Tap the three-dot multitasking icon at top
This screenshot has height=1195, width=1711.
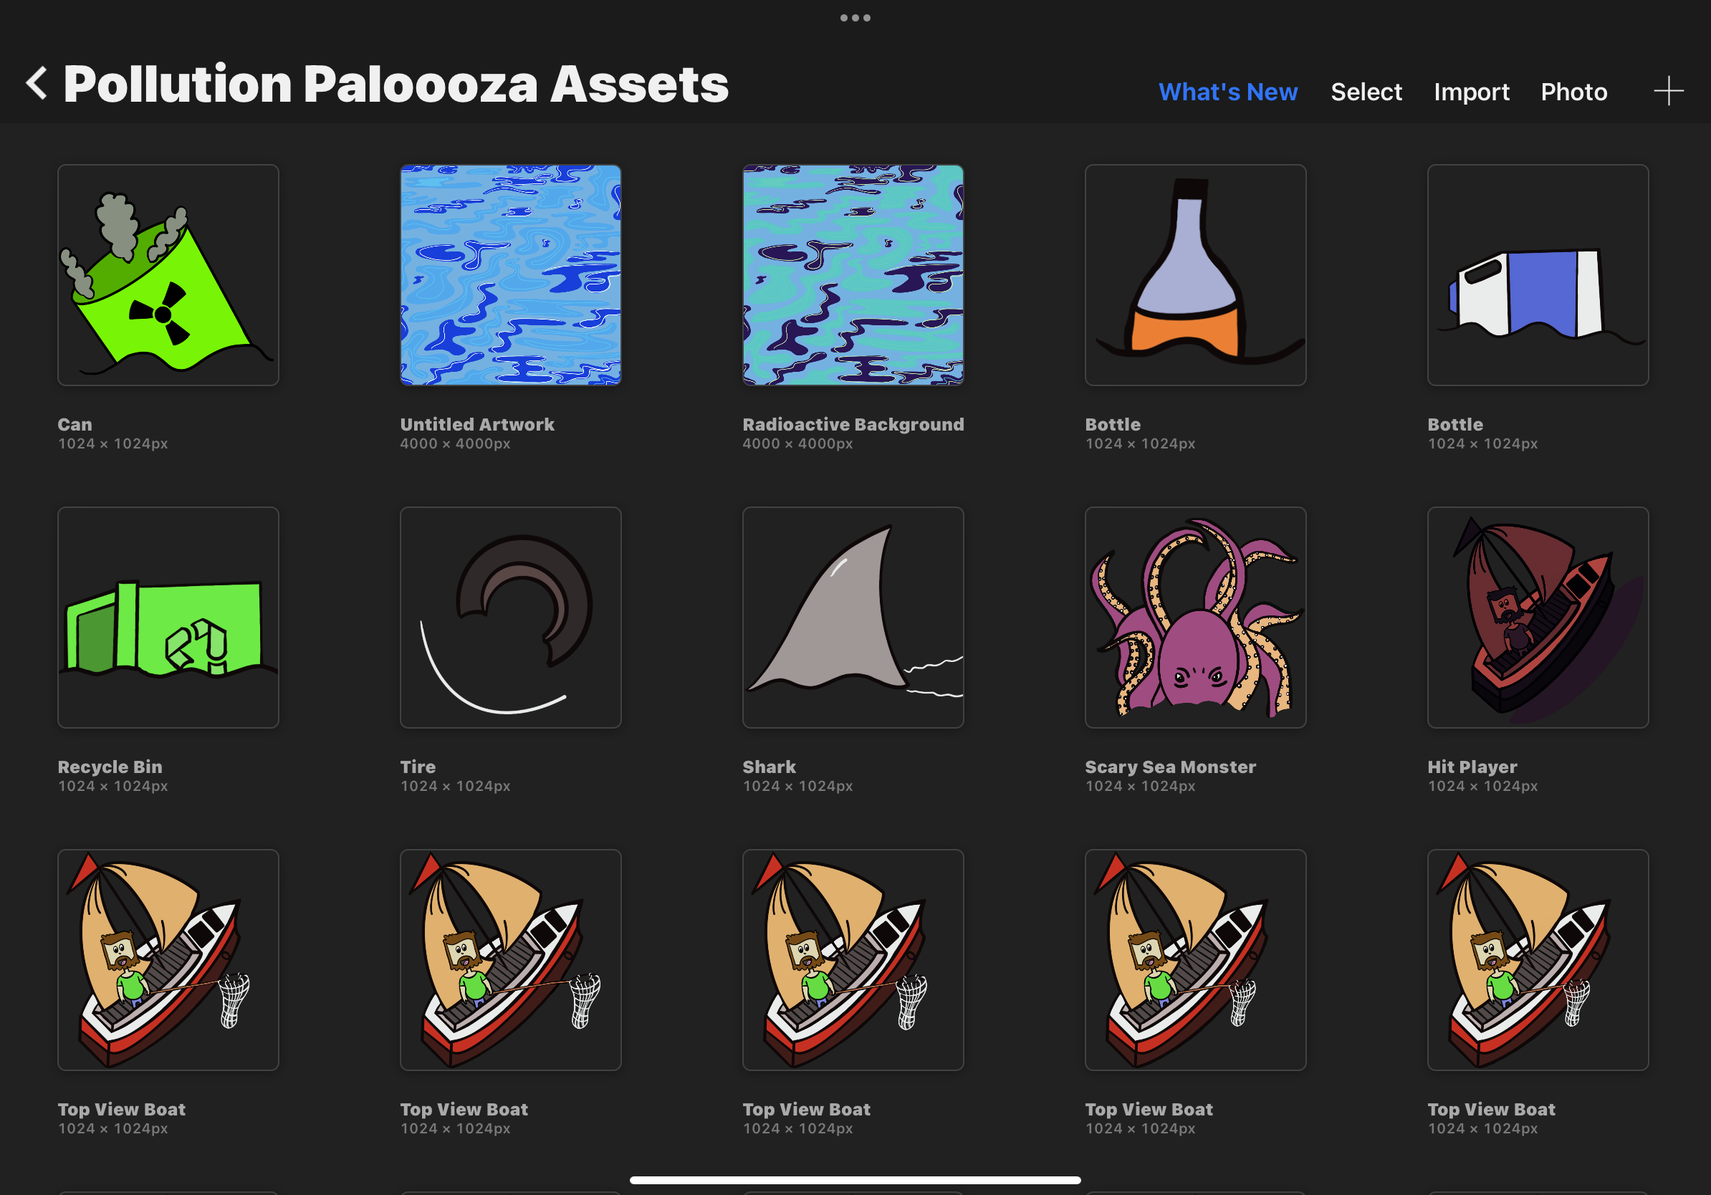coord(855,18)
